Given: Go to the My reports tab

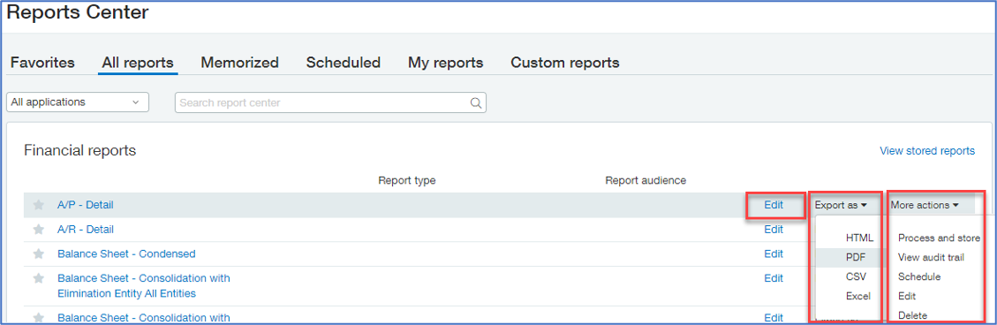Looking at the screenshot, I should click(446, 63).
